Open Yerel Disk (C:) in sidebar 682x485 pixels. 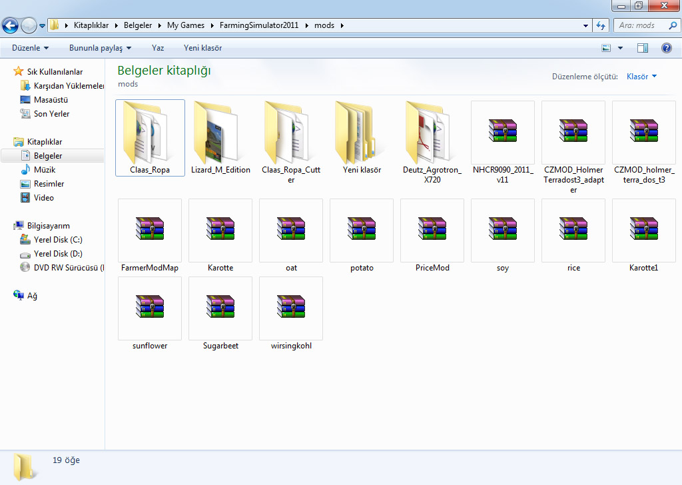coord(58,240)
